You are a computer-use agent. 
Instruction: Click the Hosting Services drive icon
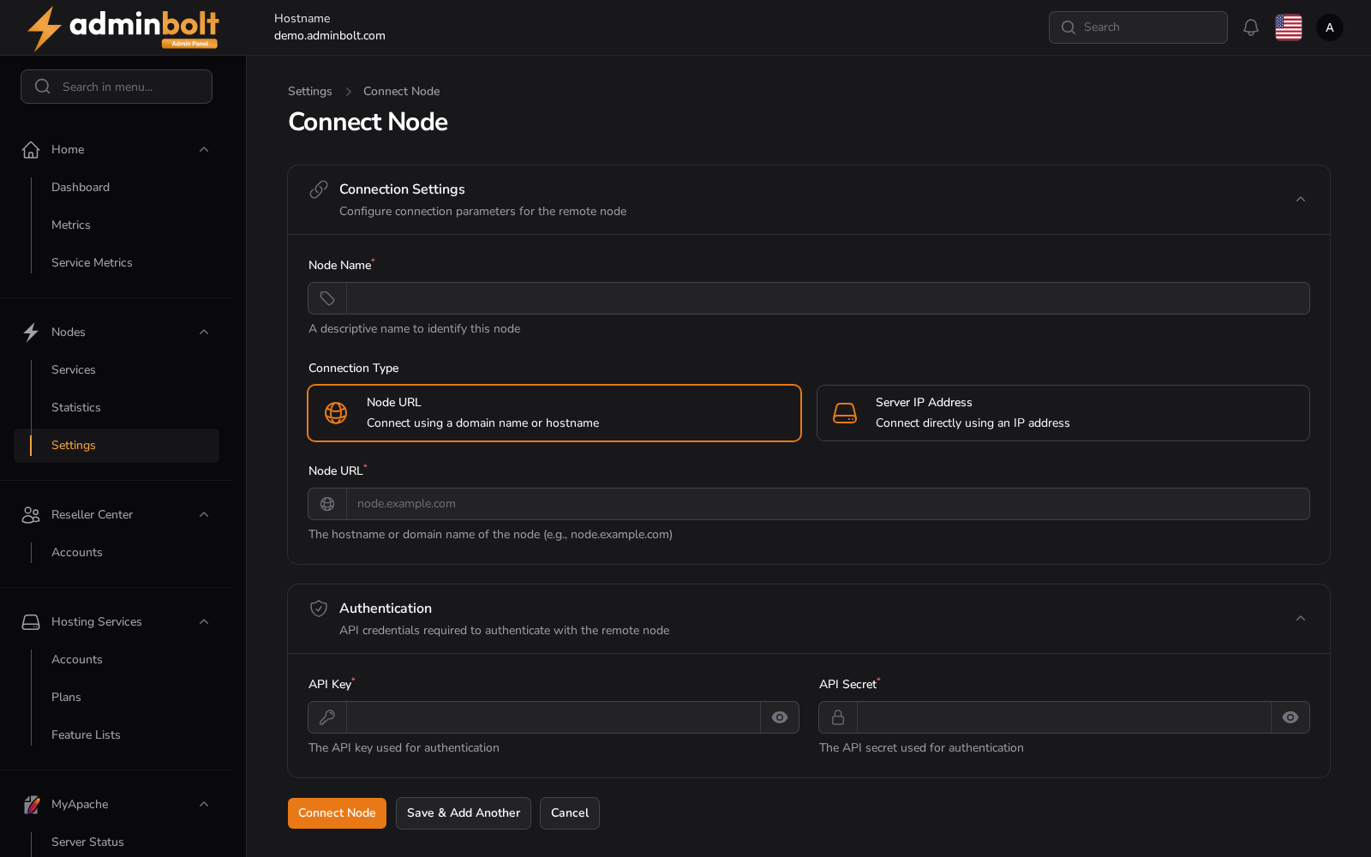31,622
